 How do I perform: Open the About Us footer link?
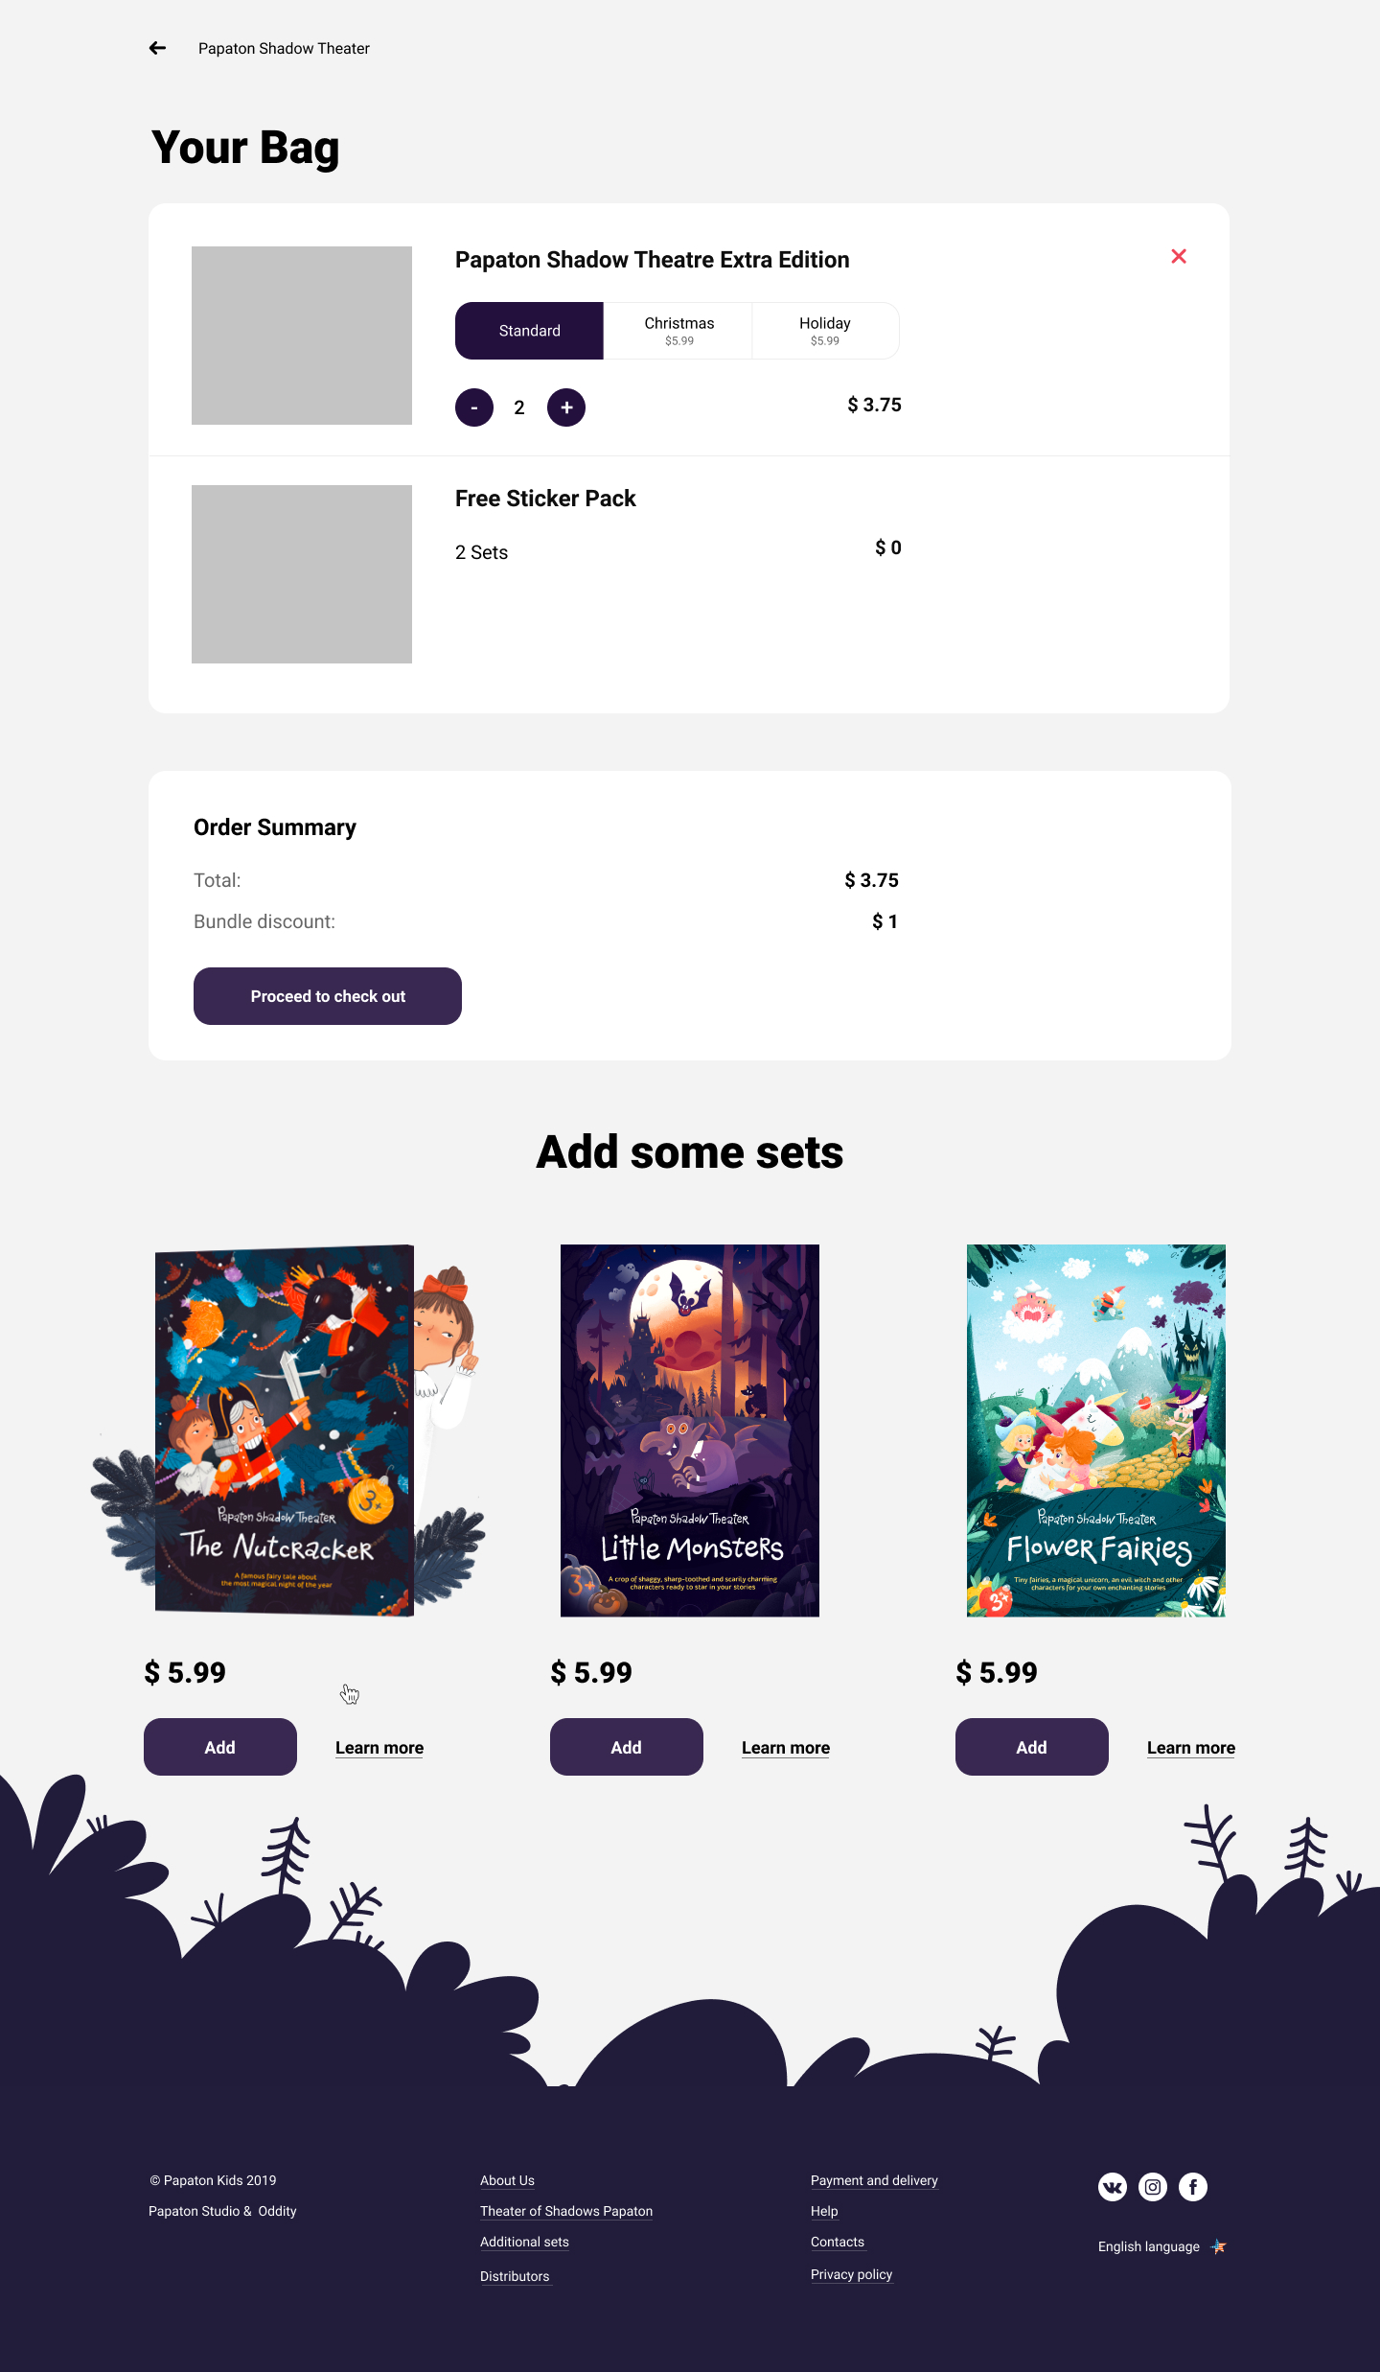pos(507,2180)
